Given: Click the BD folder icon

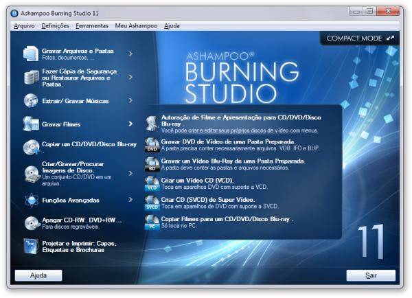Looking at the screenshot, I should point(152,164).
